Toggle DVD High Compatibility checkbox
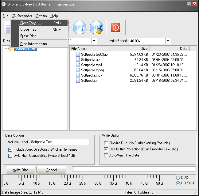The width and height of the screenshot is (199, 196). pos(10,156)
